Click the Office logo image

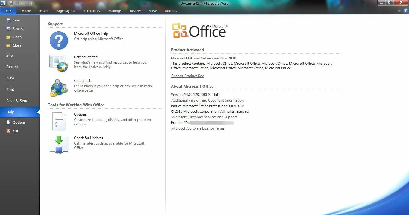(200, 31)
